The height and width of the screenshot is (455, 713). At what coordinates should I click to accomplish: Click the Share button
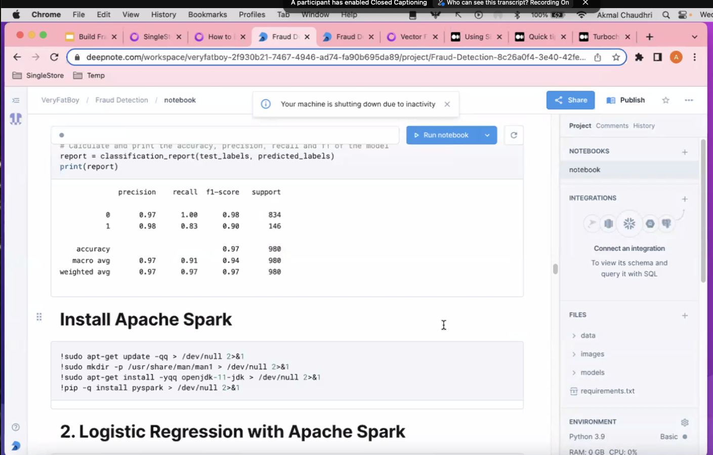[570, 100]
